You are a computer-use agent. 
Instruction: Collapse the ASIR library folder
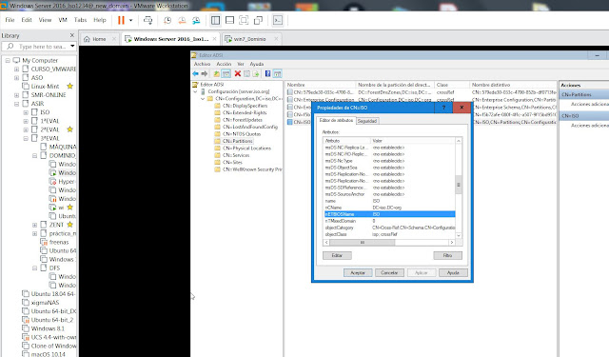coord(17,104)
